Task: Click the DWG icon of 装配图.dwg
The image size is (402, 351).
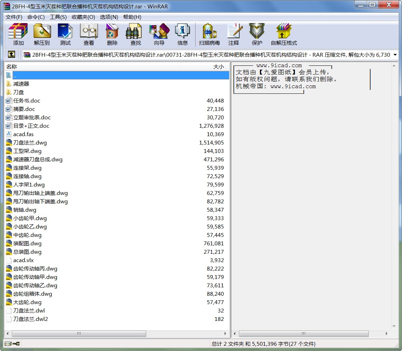Action: click(x=9, y=243)
